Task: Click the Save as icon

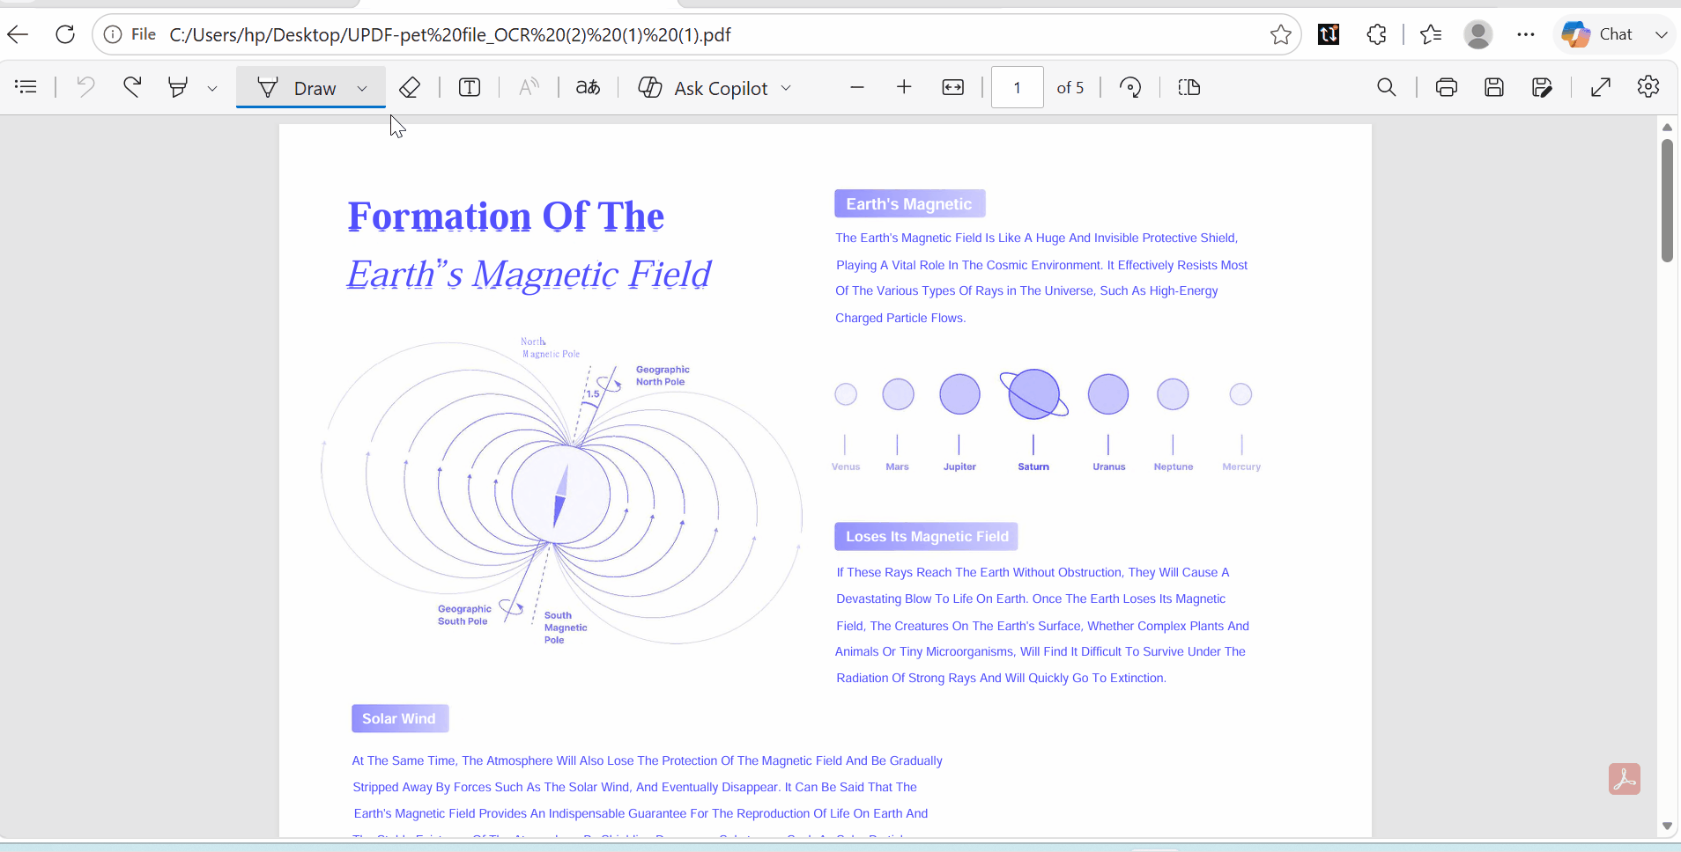Action: pos(1542,87)
